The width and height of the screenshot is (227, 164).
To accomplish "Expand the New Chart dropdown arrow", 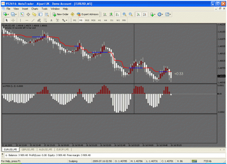I will pyautogui.click(x=8, y=15).
